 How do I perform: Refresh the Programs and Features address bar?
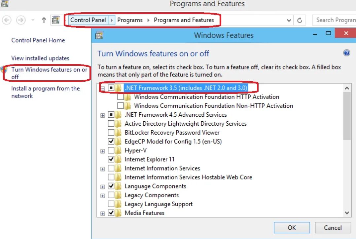(300, 20)
